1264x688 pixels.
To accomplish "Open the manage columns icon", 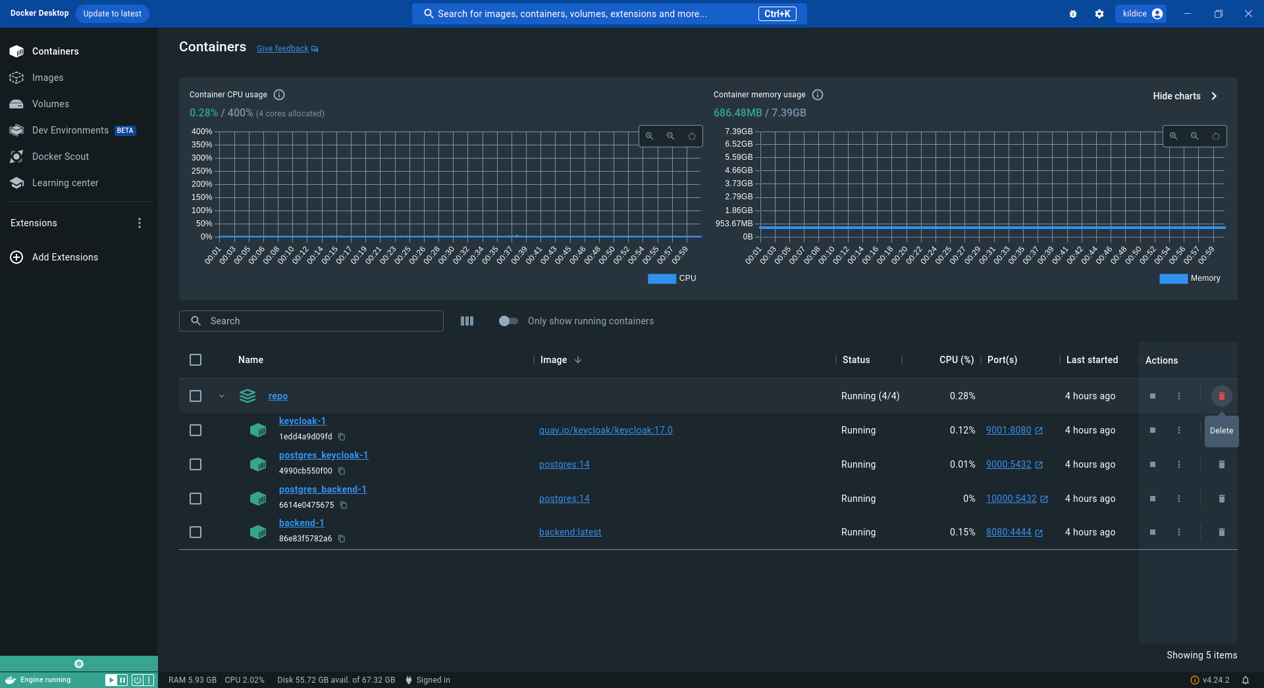I will point(467,321).
